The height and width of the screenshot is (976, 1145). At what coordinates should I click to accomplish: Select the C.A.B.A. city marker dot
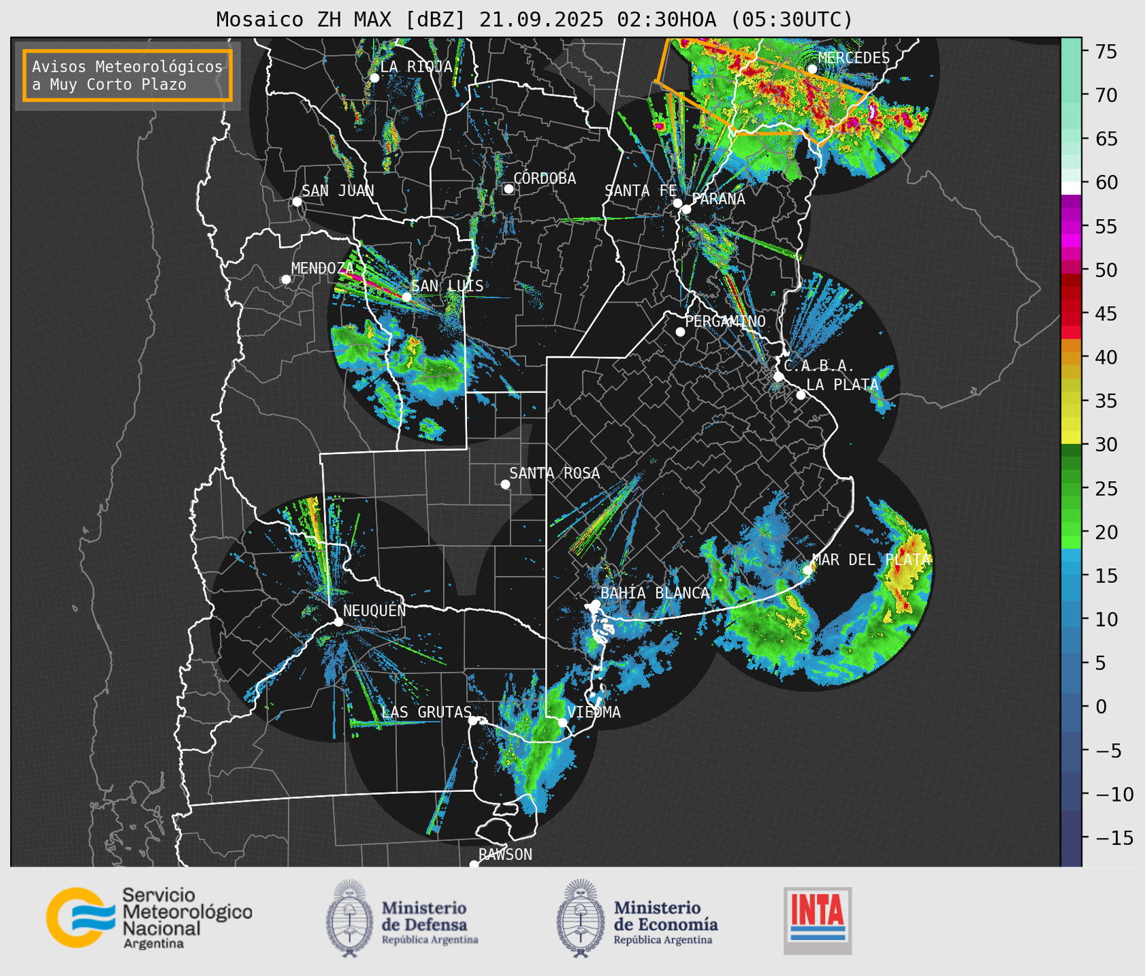778,376
